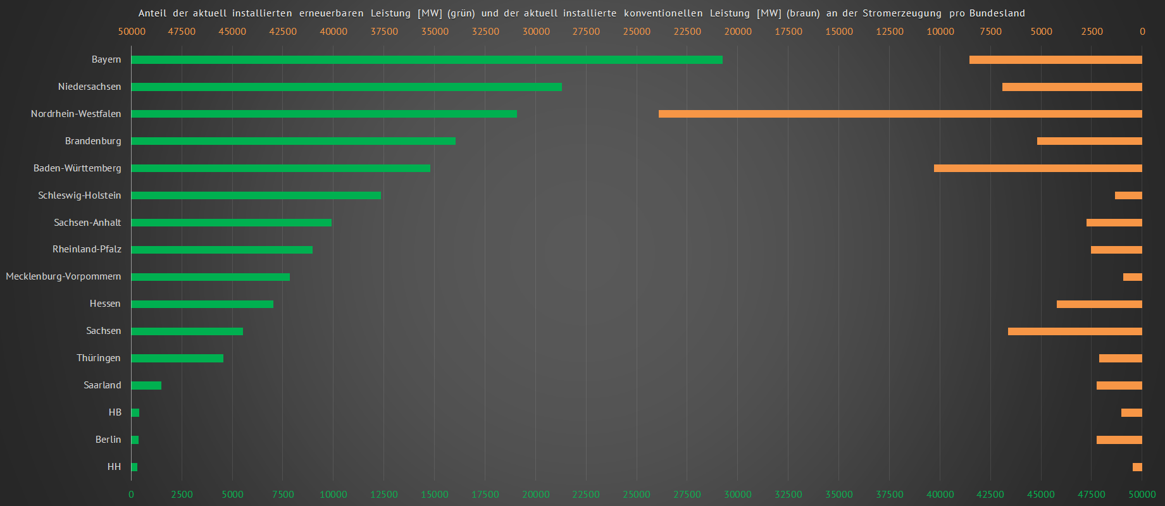This screenshot has width=1165, height=506.
Task: Click the green renewable bar for Bayern
Action: coord(427,60)
